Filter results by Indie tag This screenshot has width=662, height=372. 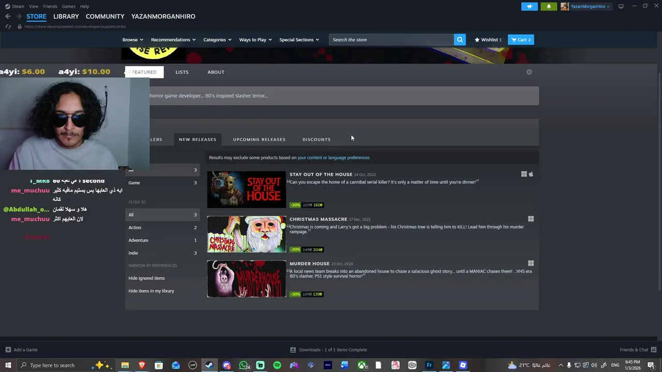click(x=162, y=253)
